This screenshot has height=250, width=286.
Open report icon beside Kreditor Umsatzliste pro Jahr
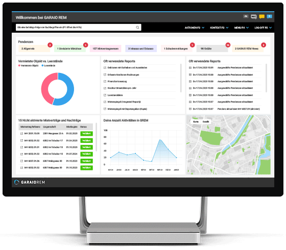[105, 88]
